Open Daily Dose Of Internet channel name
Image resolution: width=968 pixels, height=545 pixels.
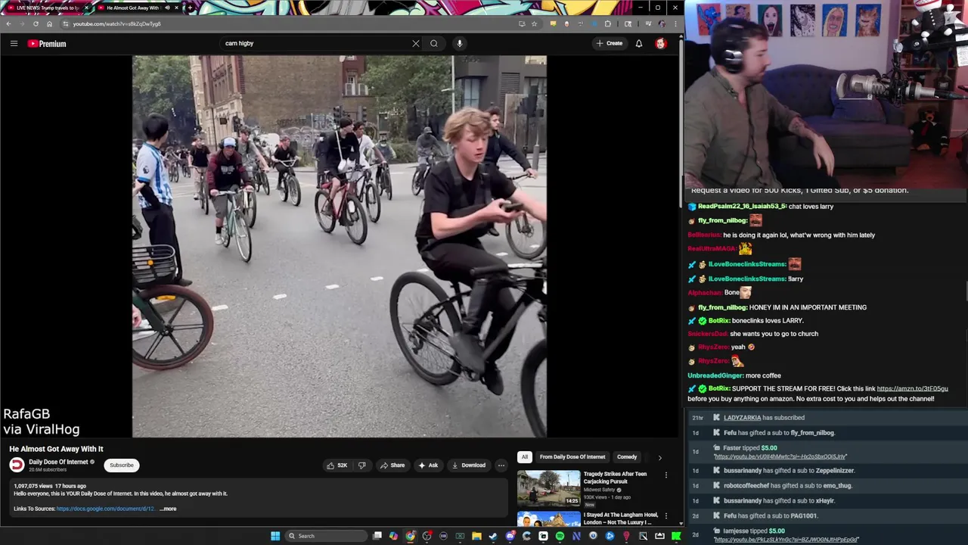click(x=58, y=462)
